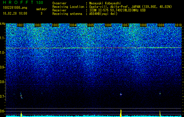Click the 1009 time marker

[x=161, y=25]
